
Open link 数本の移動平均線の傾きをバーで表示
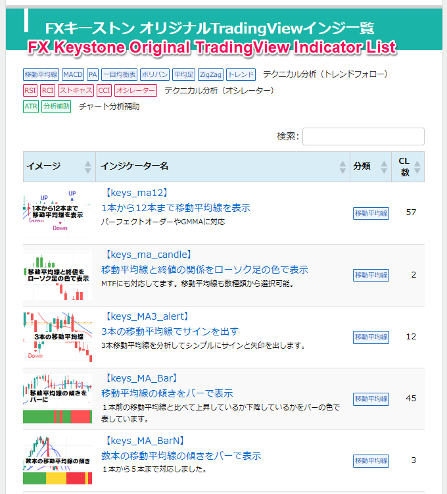tap(181, 456)
